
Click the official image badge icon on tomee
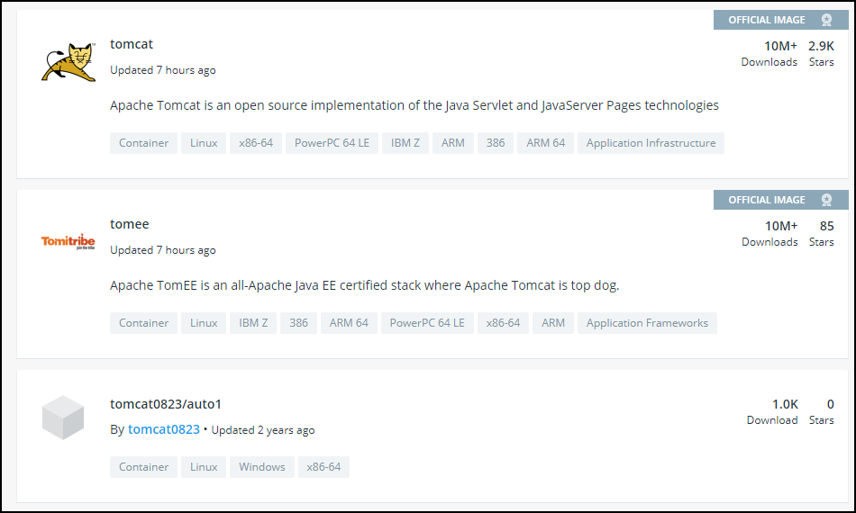point(826,200)
